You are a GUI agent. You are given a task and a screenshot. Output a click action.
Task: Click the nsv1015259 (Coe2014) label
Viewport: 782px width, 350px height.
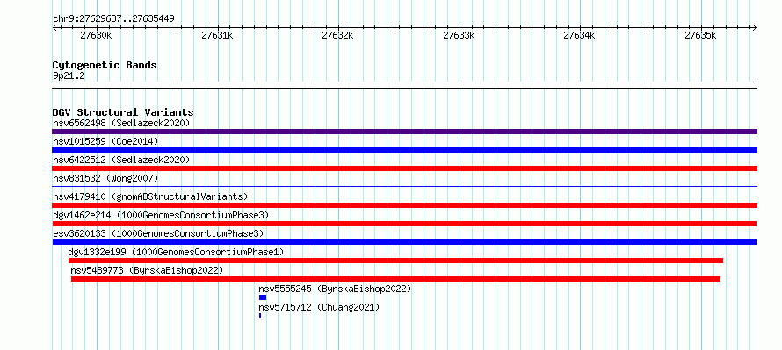[105, 141]
